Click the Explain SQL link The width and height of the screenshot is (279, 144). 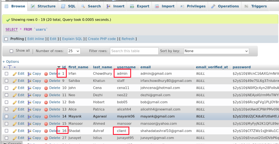pos(72,39)
